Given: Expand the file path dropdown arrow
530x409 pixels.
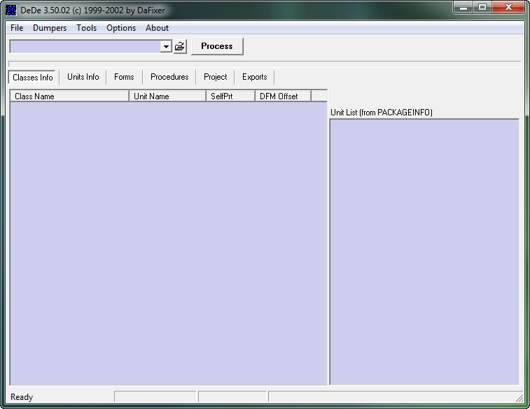Looking at the screenshot, I should point(166,46).
